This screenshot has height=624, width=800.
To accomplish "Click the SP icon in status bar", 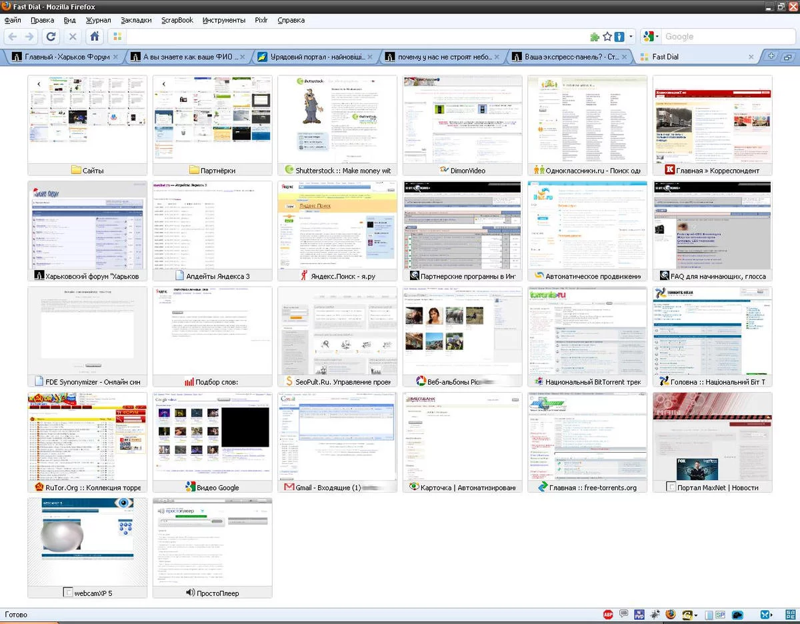I will [x=721, y=615].
